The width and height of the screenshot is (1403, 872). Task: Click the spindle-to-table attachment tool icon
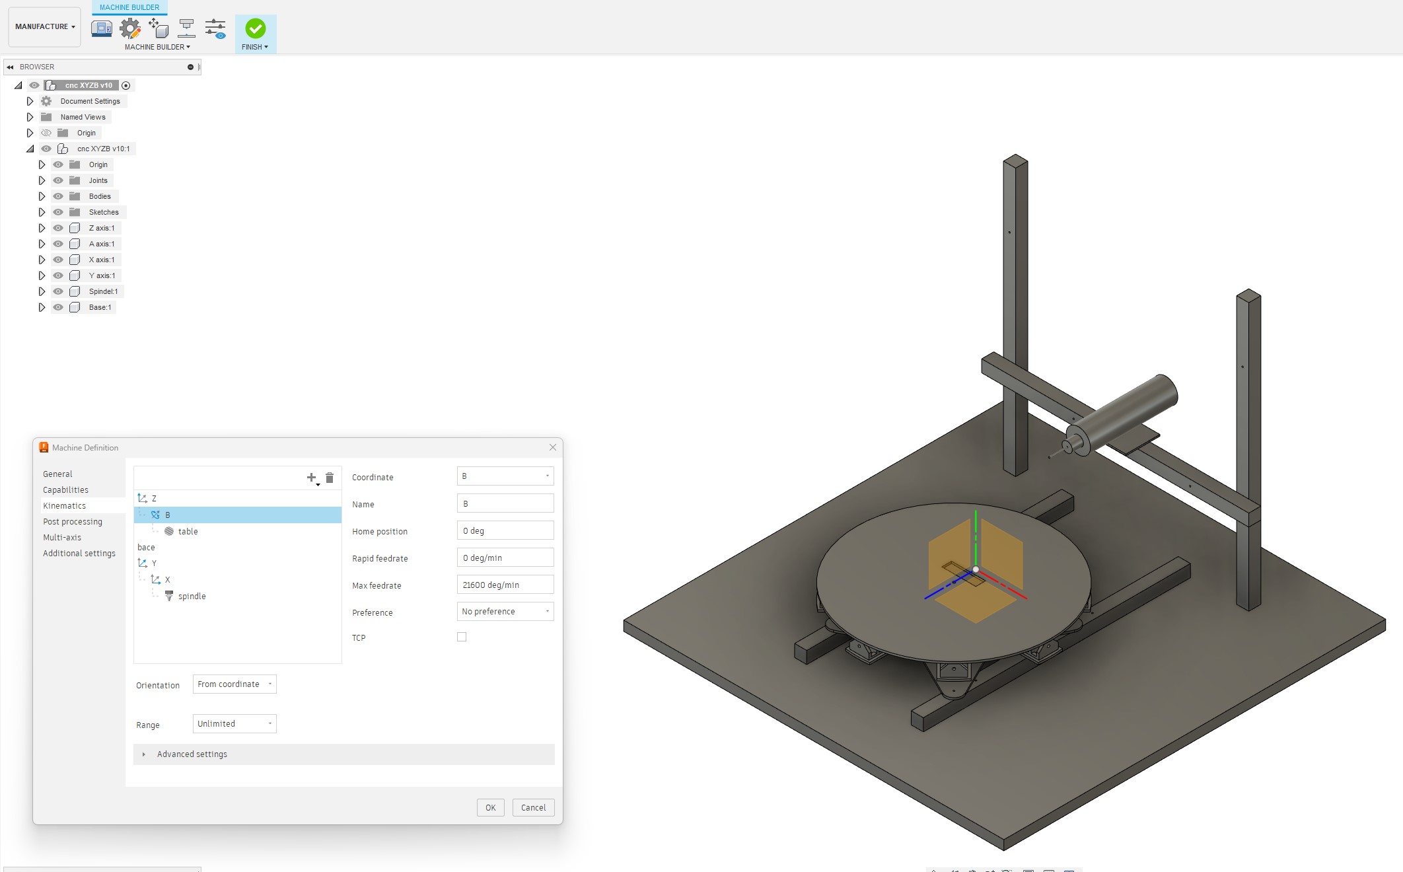[x=187, y=28]
